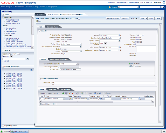Viewport: 166px width, 133px height.
Task: Click the Save button
Action: pos(142,18)
